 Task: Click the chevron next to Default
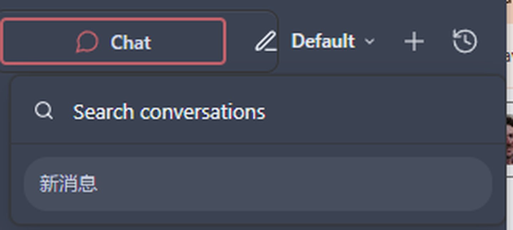coord(370,42)
